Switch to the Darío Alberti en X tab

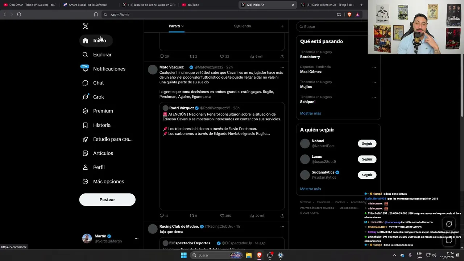pos(327,5)
